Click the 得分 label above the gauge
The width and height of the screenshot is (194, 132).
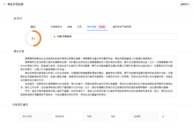point(33,27)
